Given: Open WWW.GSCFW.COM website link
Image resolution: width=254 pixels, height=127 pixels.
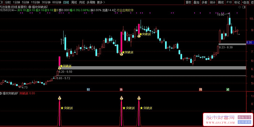Looking at the screenshot, I should [x=220, y=123].
